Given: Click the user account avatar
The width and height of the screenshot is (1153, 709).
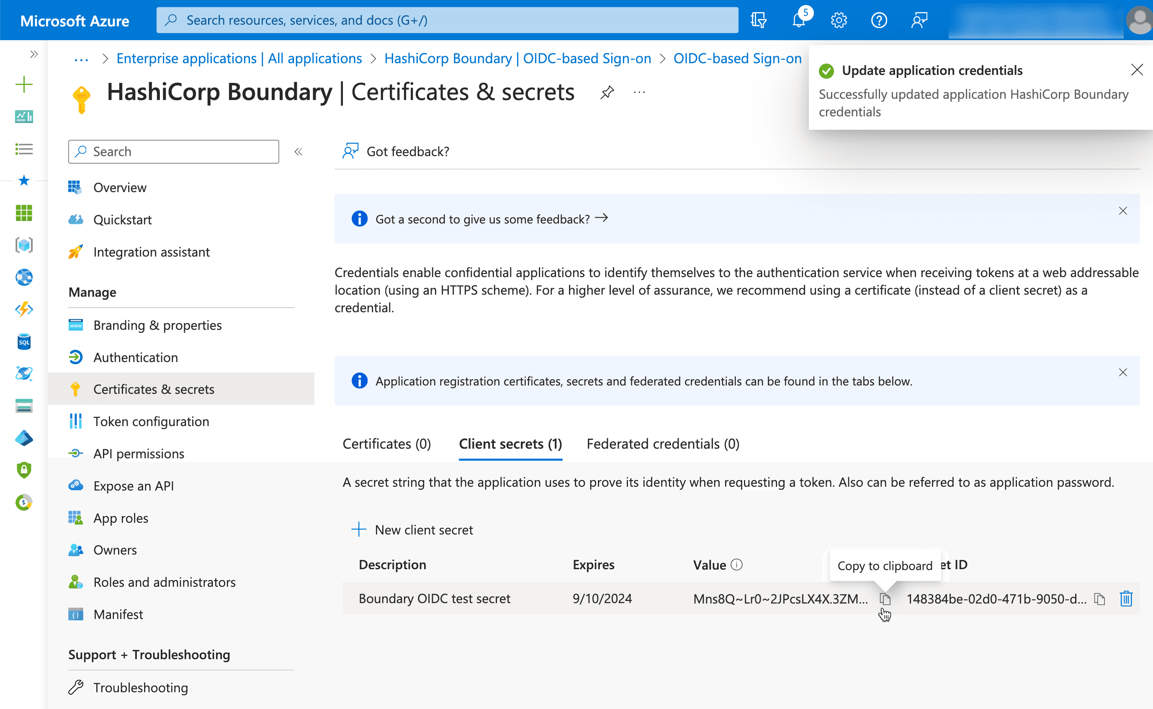Looking at the screenshot, I should [x=1140, y=20].
